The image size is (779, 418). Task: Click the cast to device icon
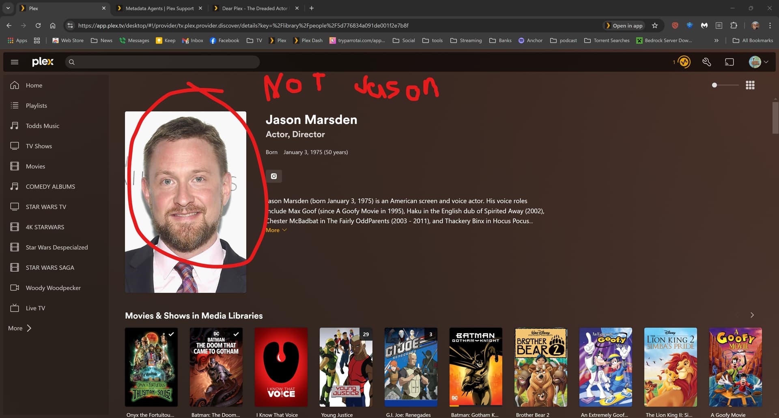coord(730,62)
